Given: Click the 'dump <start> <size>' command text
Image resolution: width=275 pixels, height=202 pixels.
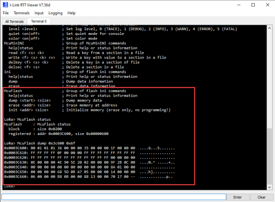Looking at the screenshot, I should [29, 101].
